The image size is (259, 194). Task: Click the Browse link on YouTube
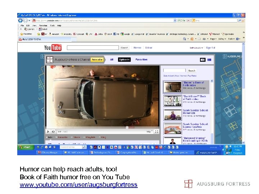(x=137, y=48)
